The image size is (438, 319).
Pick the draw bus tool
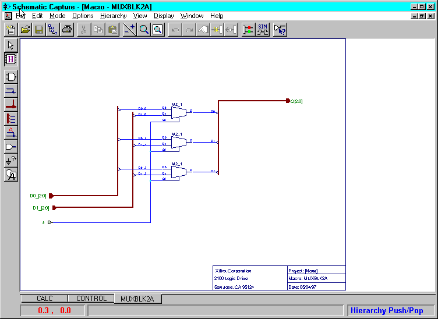point(10,105)
